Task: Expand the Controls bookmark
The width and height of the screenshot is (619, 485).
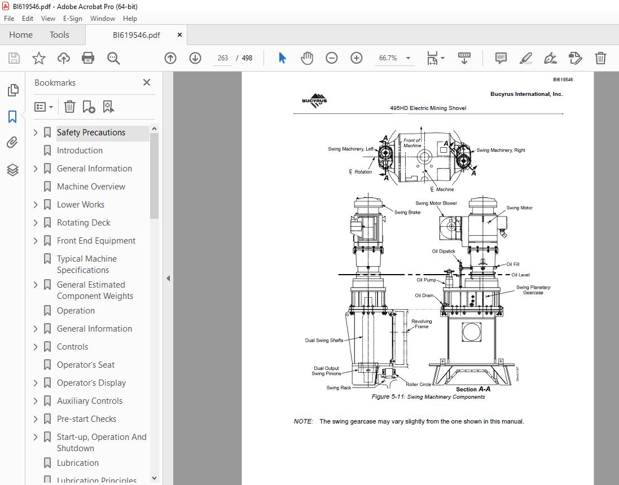Action: pos(36,346)
